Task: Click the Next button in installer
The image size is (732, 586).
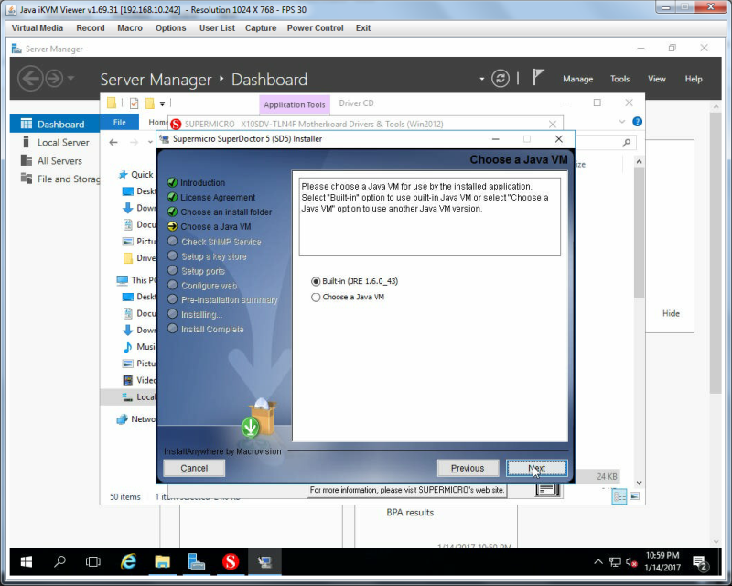Action: pos(536,468)
